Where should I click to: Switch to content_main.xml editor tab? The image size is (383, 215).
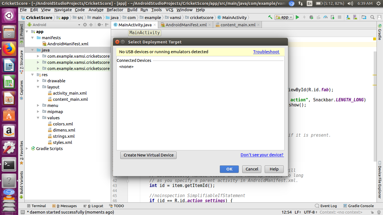238,25
